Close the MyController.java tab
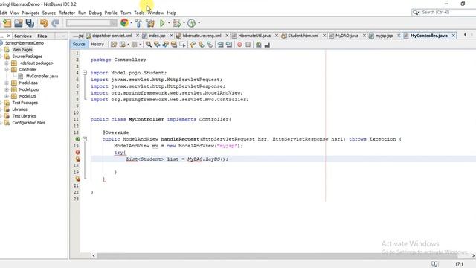Screen dimensions: 476x268 (x=453, y=36)
